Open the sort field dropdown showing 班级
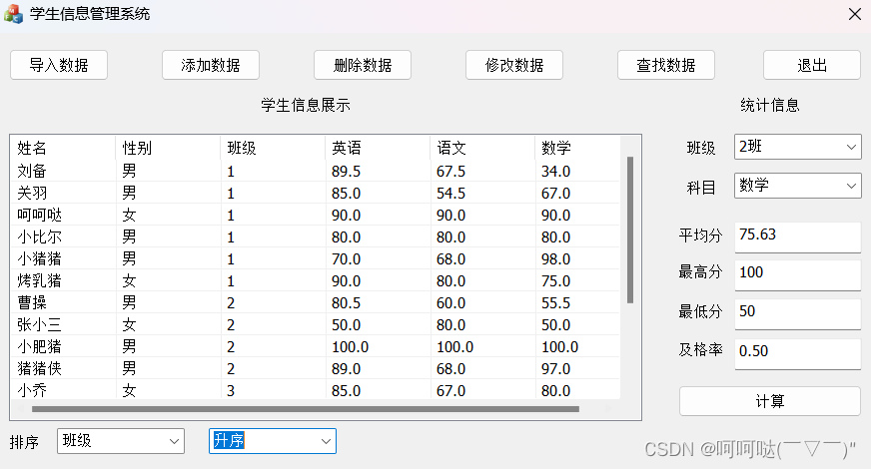The width and height of the screenshot is (871, 469). 121,441
